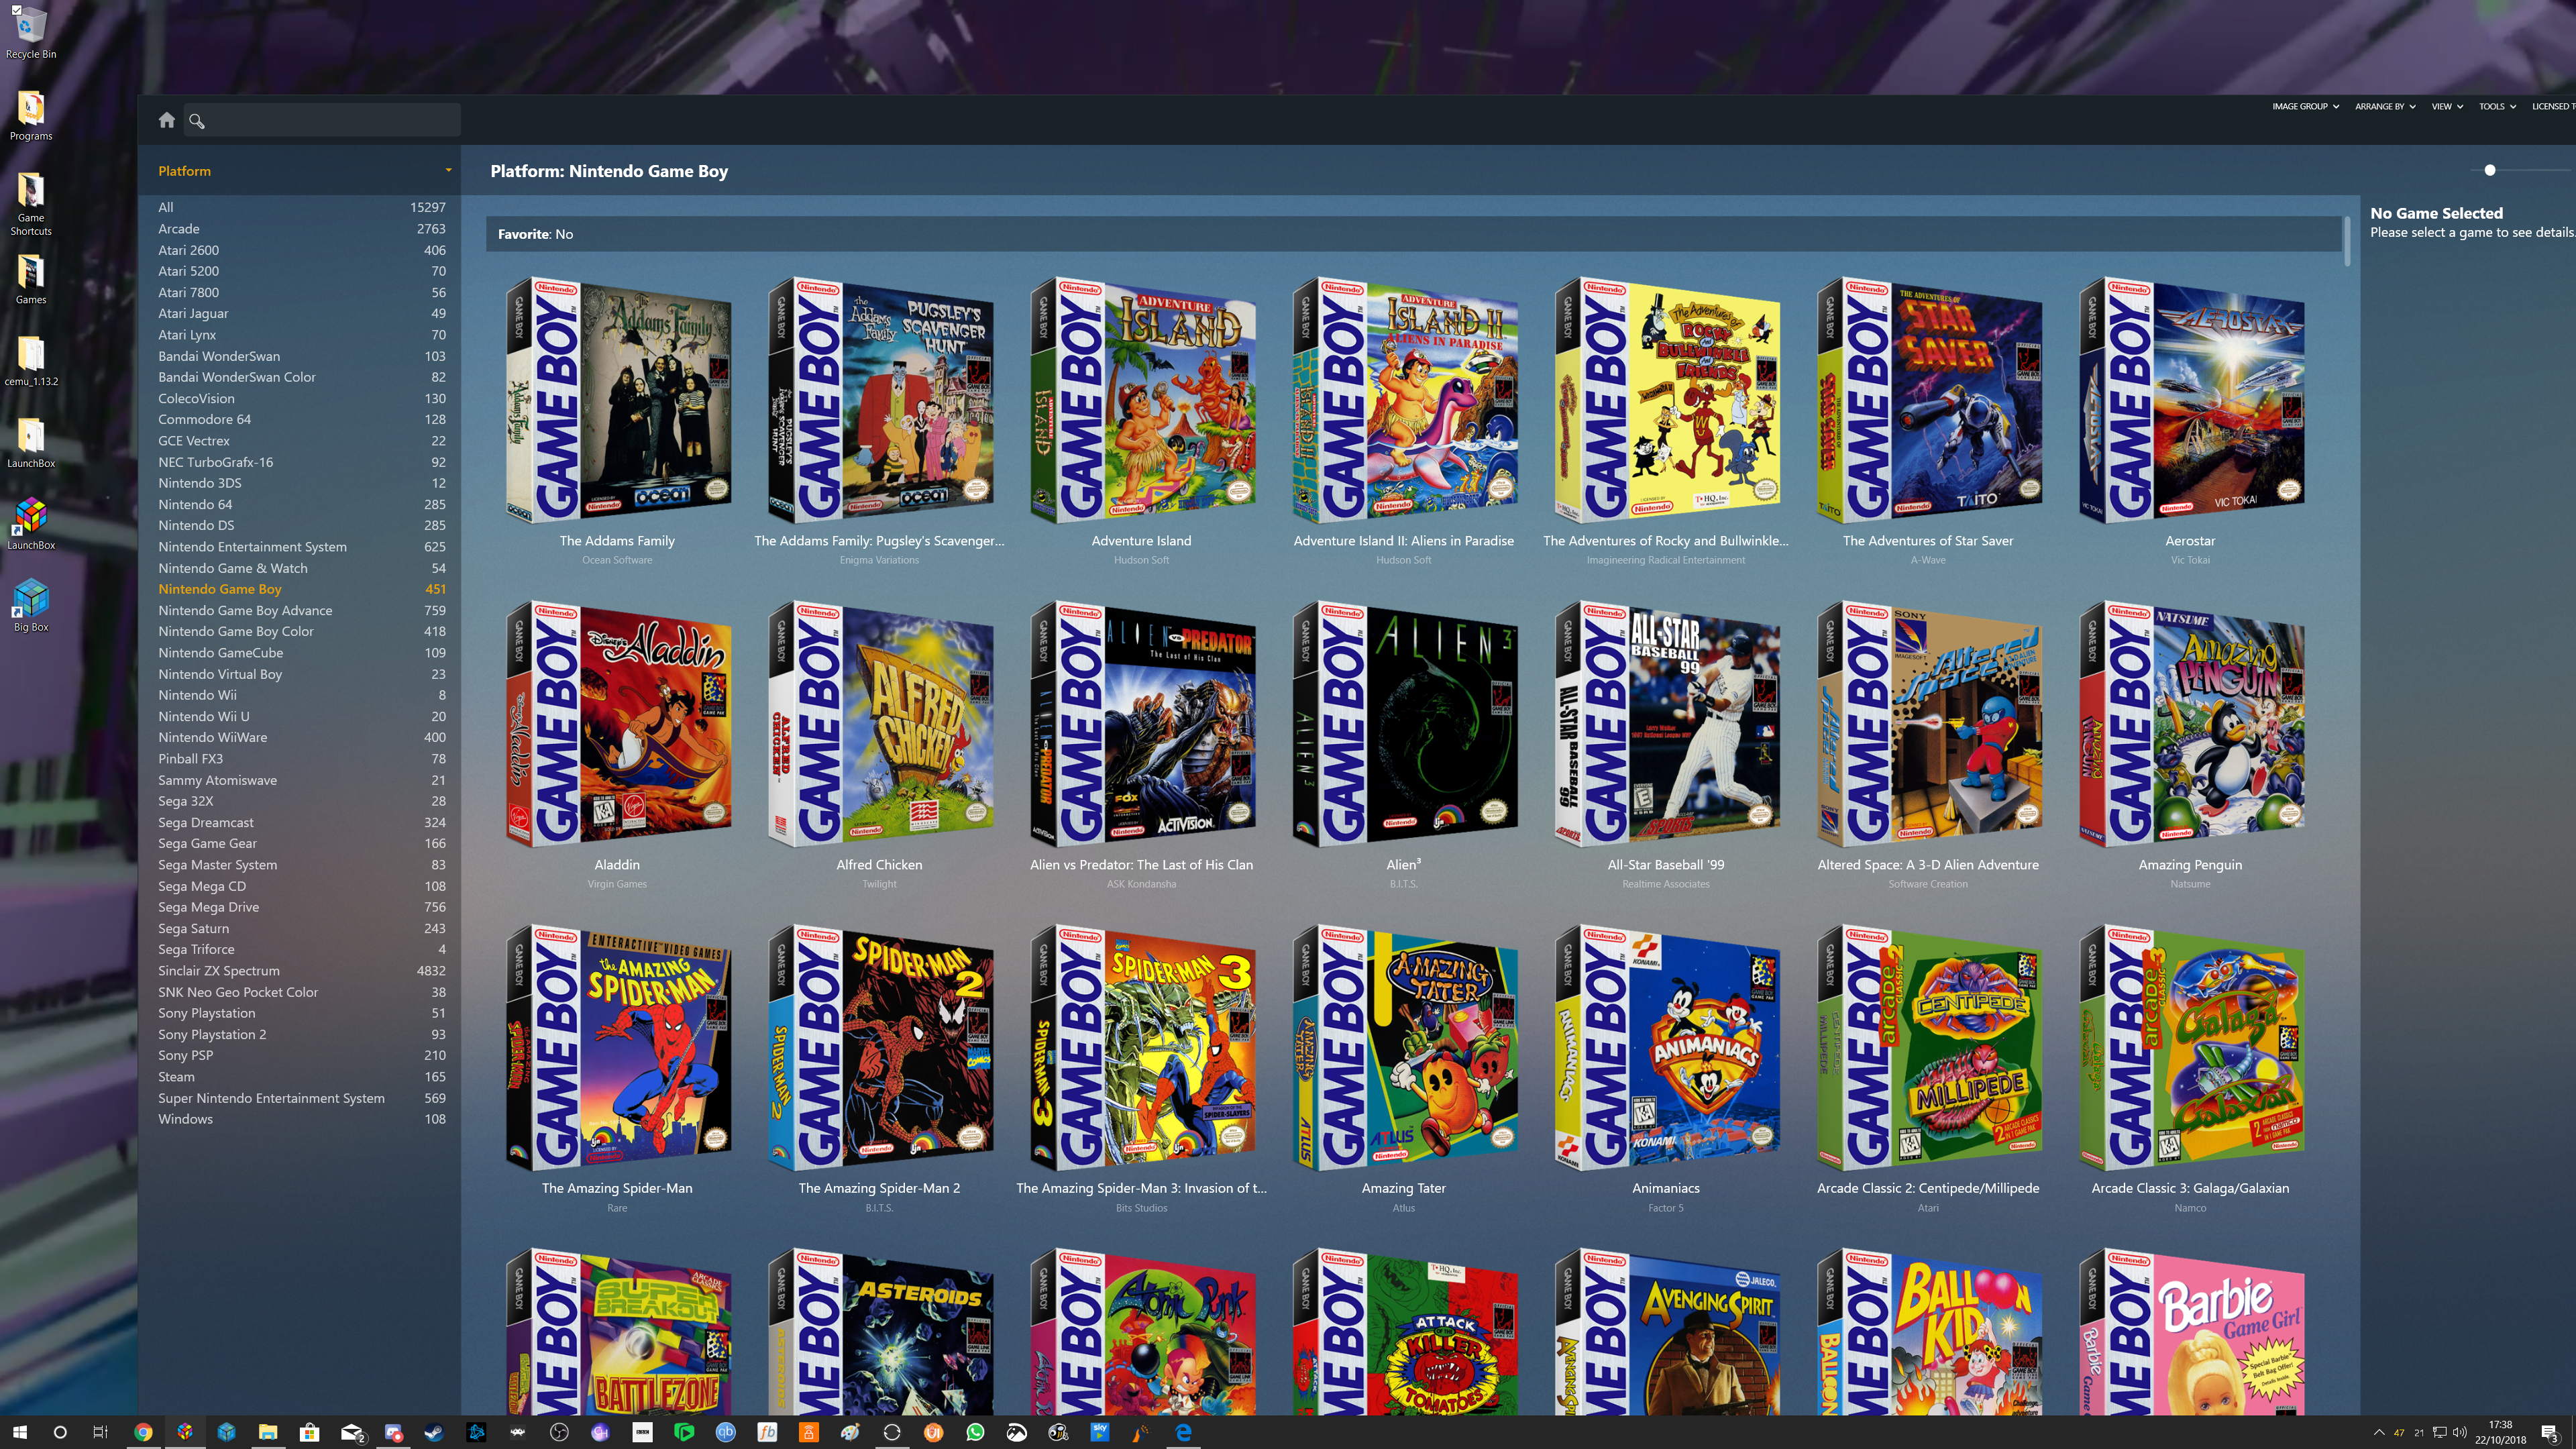
Task: Open LaunchBox shortcut with colored cube
Action: pyautogui.click(x=31, y=524)
